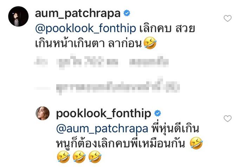Click laughing emoji after เหมือนกัน text
The width and height of the screenshot is (246, 167).
196,143
